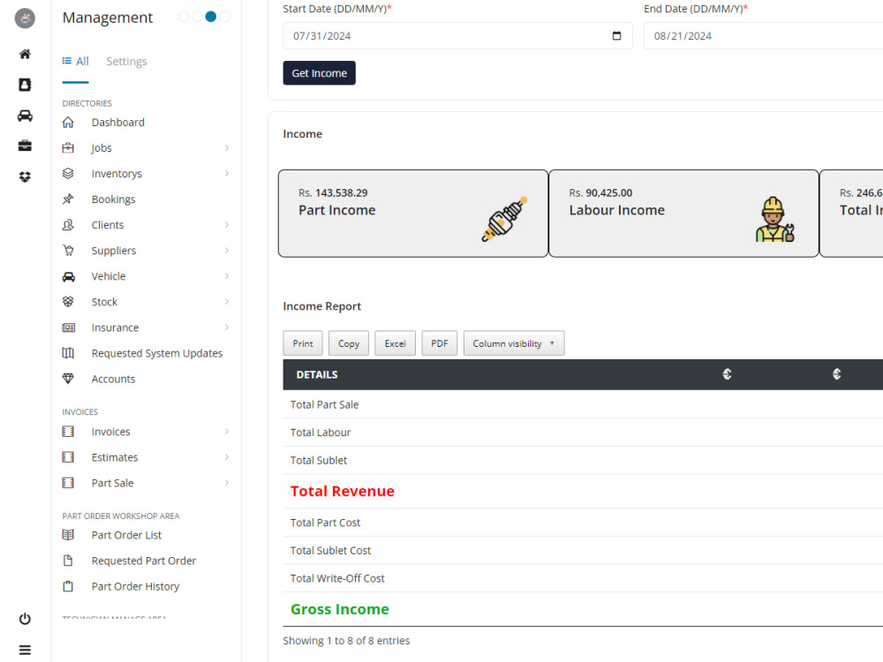The height and width of the screenshot is (662, 883).
Task: Expand the Estimates submenu chevron
Action: 227,457
